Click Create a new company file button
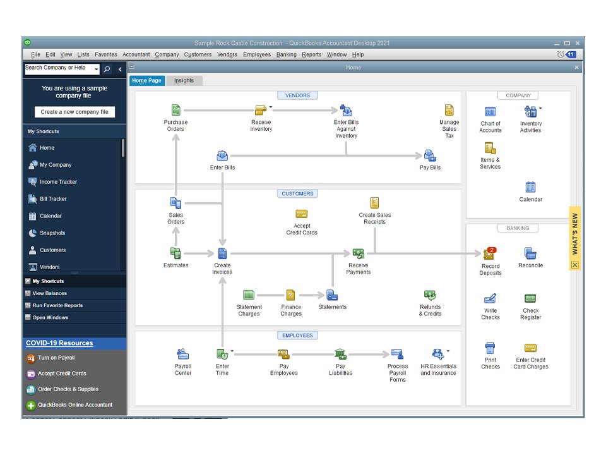Screen dimensions: 606x455 point(74,112)
